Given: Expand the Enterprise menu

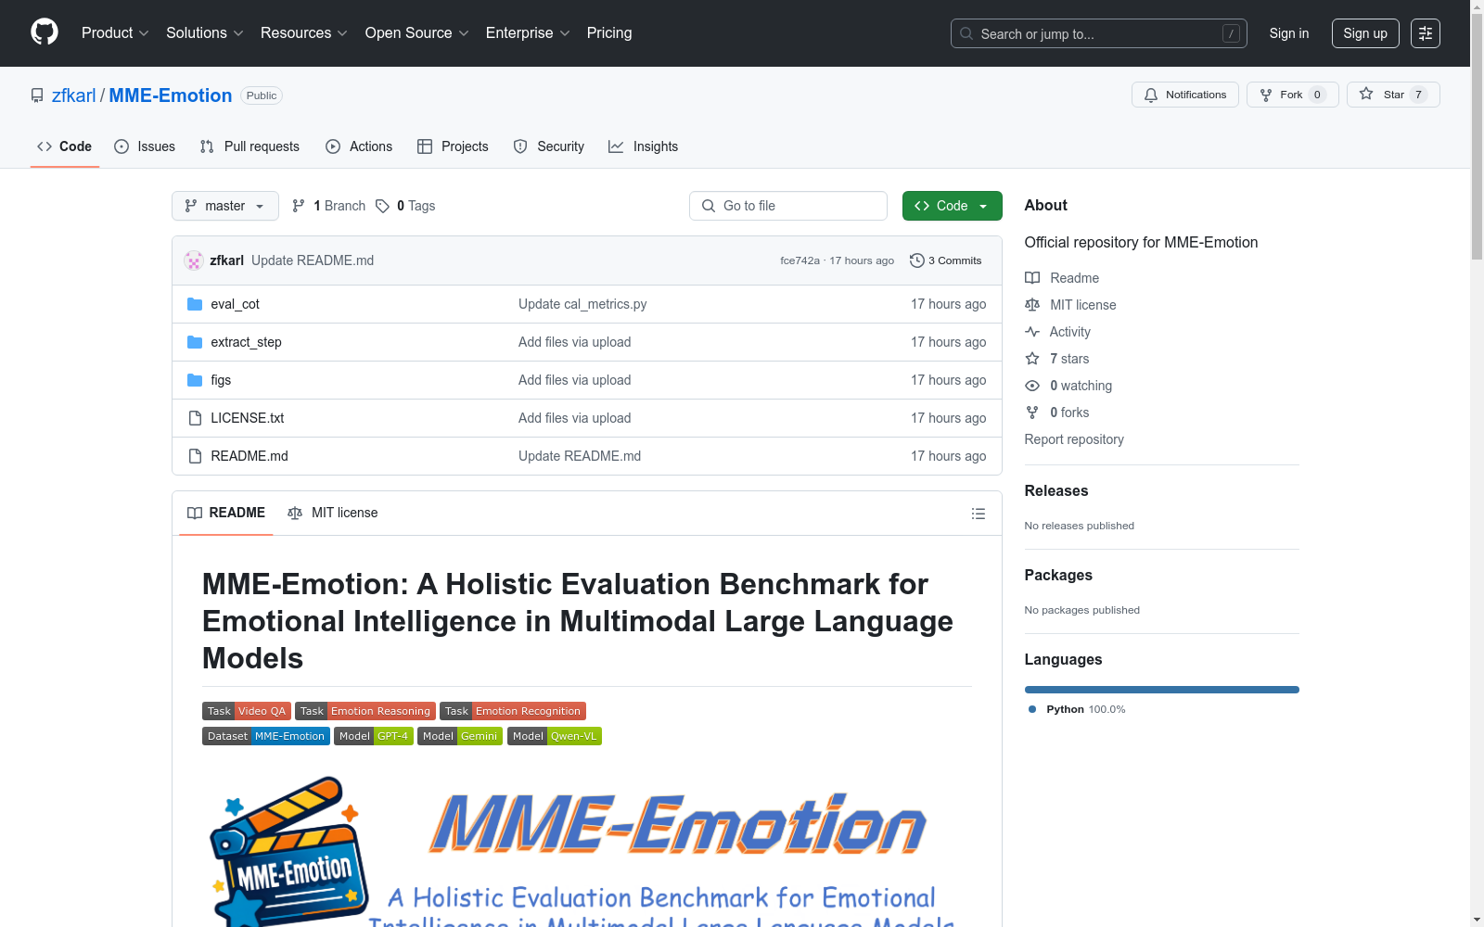Looking at the screenshot, I should click(x=528, y=33).
